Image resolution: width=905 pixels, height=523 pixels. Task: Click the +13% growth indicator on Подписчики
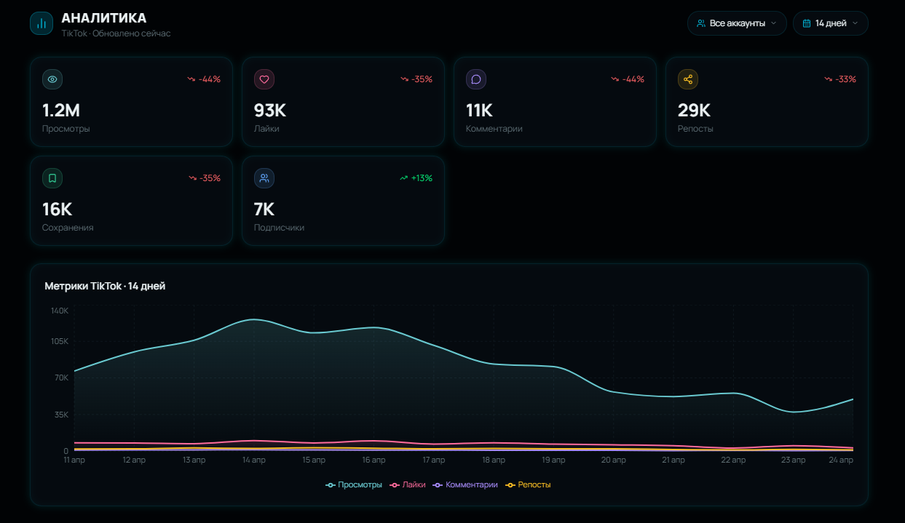tap(416, 178)
